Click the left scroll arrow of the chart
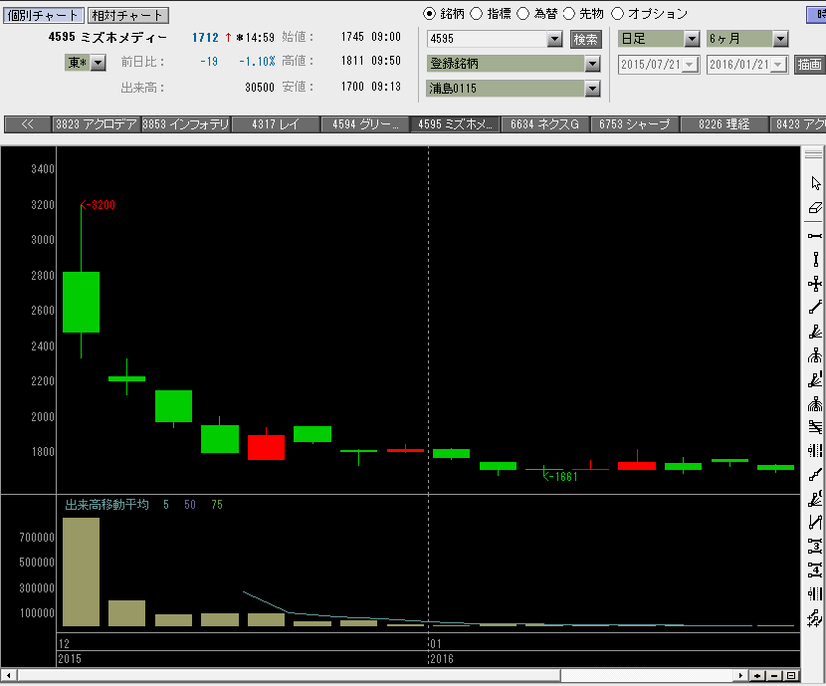Image resolution: width=826 pixels, height=686 pixels. [8, 675]
